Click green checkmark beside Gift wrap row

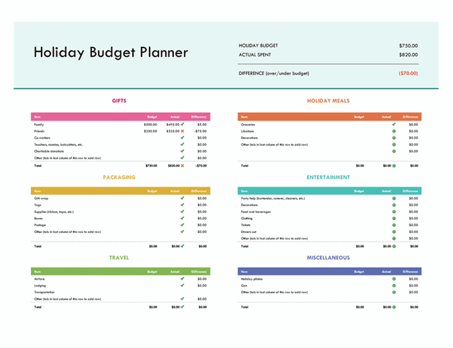tap(182, 198)
